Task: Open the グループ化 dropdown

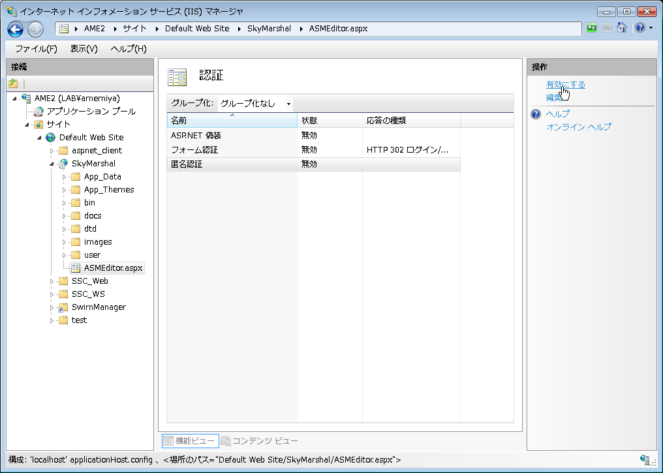Action: [x=255, y=104]
